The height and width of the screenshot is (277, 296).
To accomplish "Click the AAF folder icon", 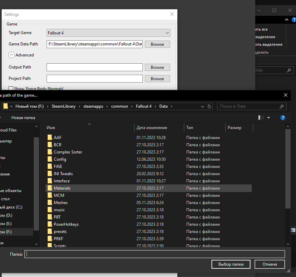I will coord(50,138).
